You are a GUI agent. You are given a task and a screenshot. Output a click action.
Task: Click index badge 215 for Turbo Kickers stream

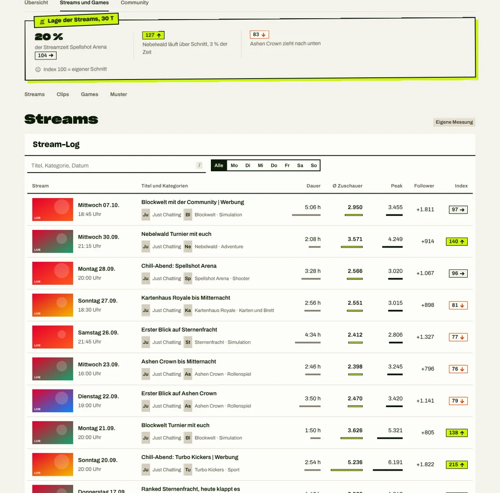(457, 465)
